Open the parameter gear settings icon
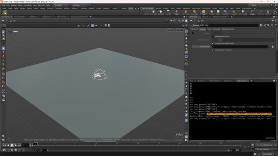The height and width of the screenshot is (156, 278). 261,25
